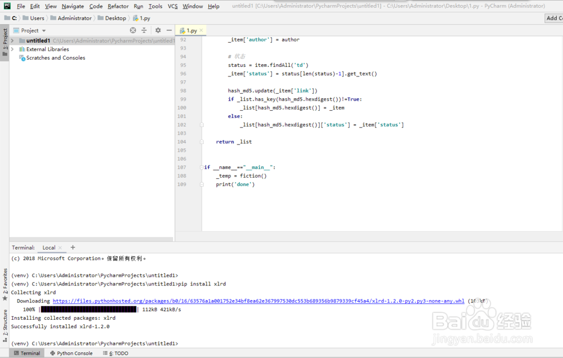Click the last terminal prompt line
Screen dimensions: 563x358
[x=95, y=343]
